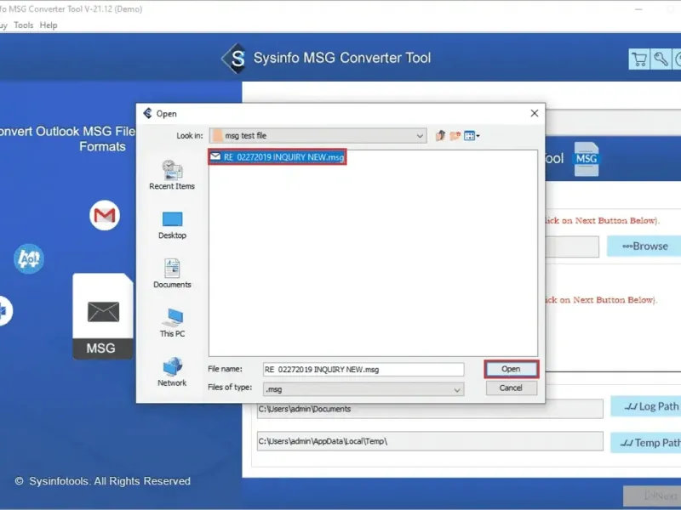This screenshot has width=681, height=510.
Task: Expand the Files of type dropdown
Action: pos(457,389)
